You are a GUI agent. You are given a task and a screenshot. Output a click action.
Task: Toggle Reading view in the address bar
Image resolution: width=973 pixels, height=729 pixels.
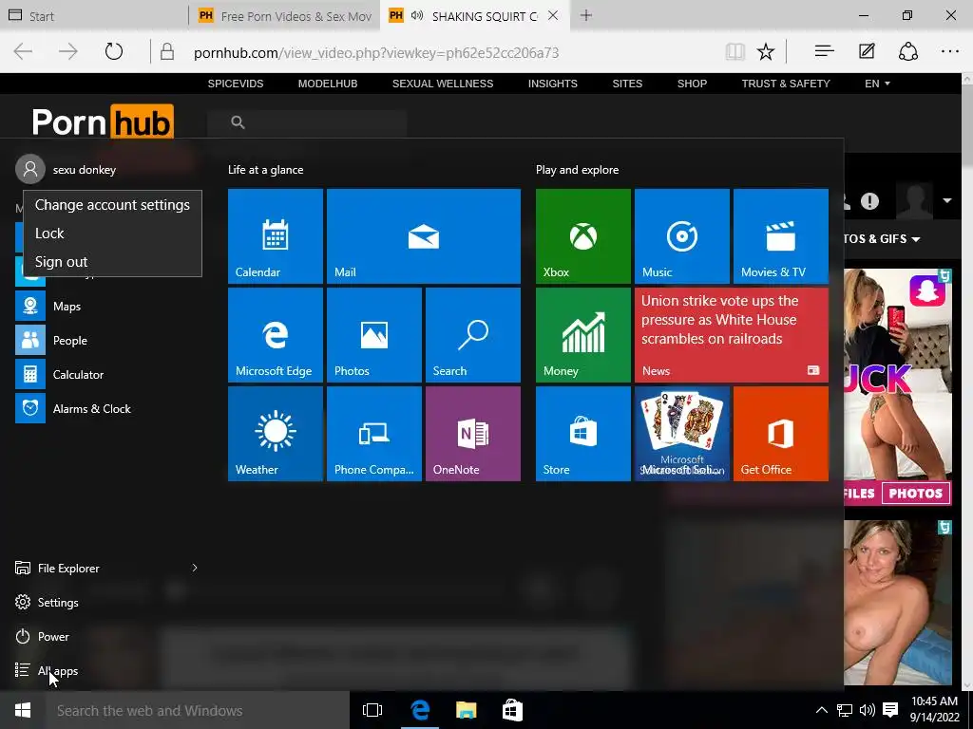coord(735,51)
